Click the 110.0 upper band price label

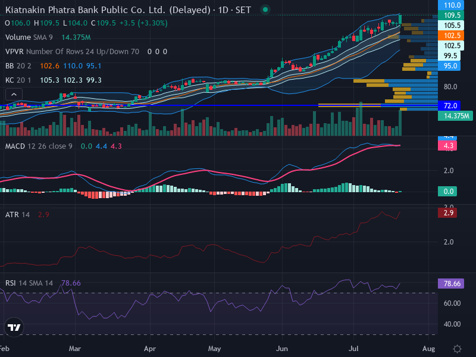(452, 5)
